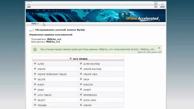This screenshot has width=194, height=109.
Task: Click the LOCK TABLES label text
Action: [x=45, y=95]
